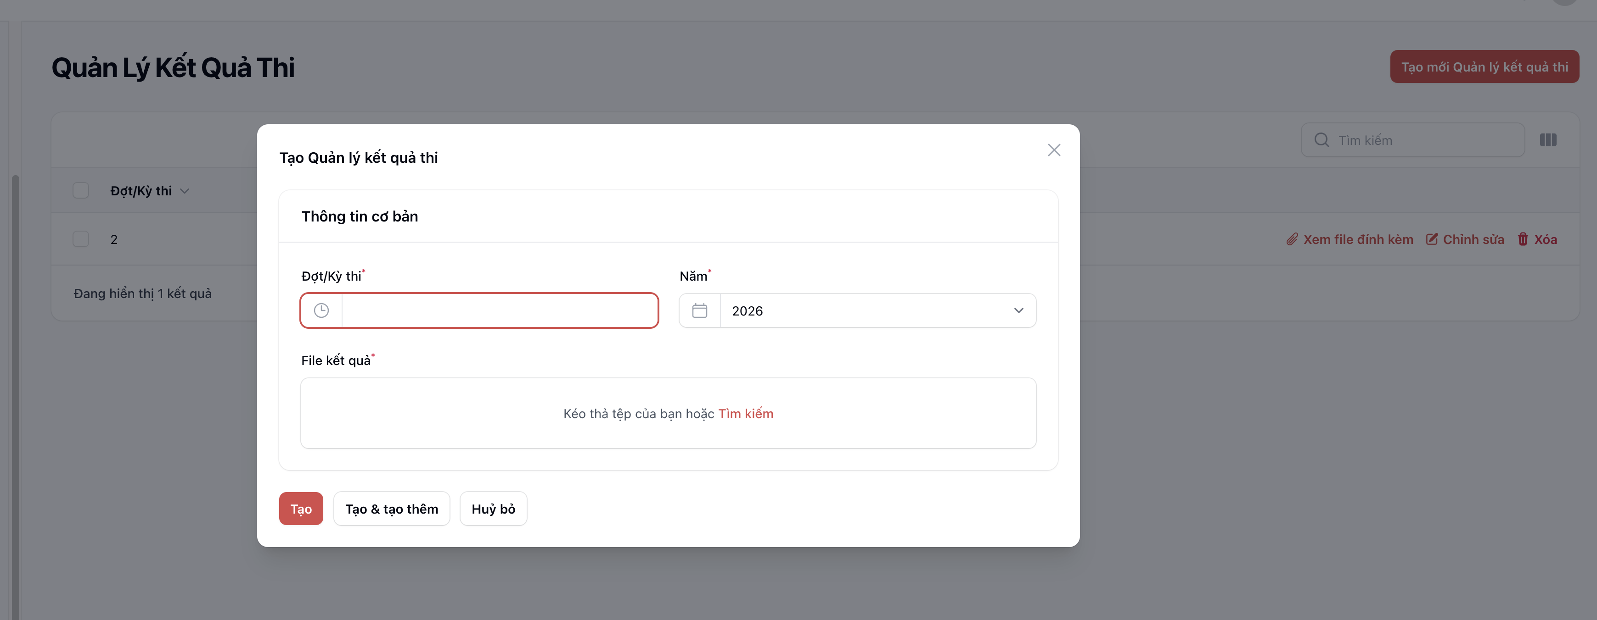Click the clock icon in Đợt/Kỳ thi field
The width and height of the screenshot is (1597, 620).
click(x=321, y=310)
